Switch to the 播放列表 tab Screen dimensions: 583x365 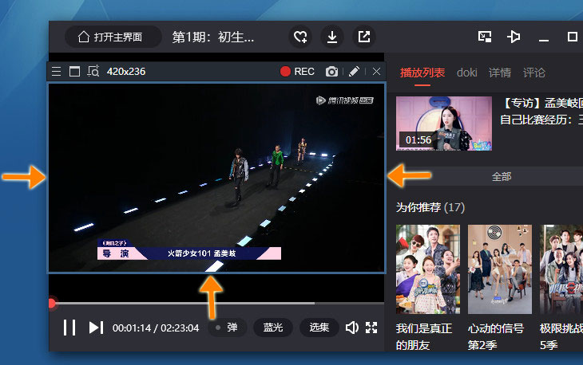pyautogui.click(x=422, y=73)
